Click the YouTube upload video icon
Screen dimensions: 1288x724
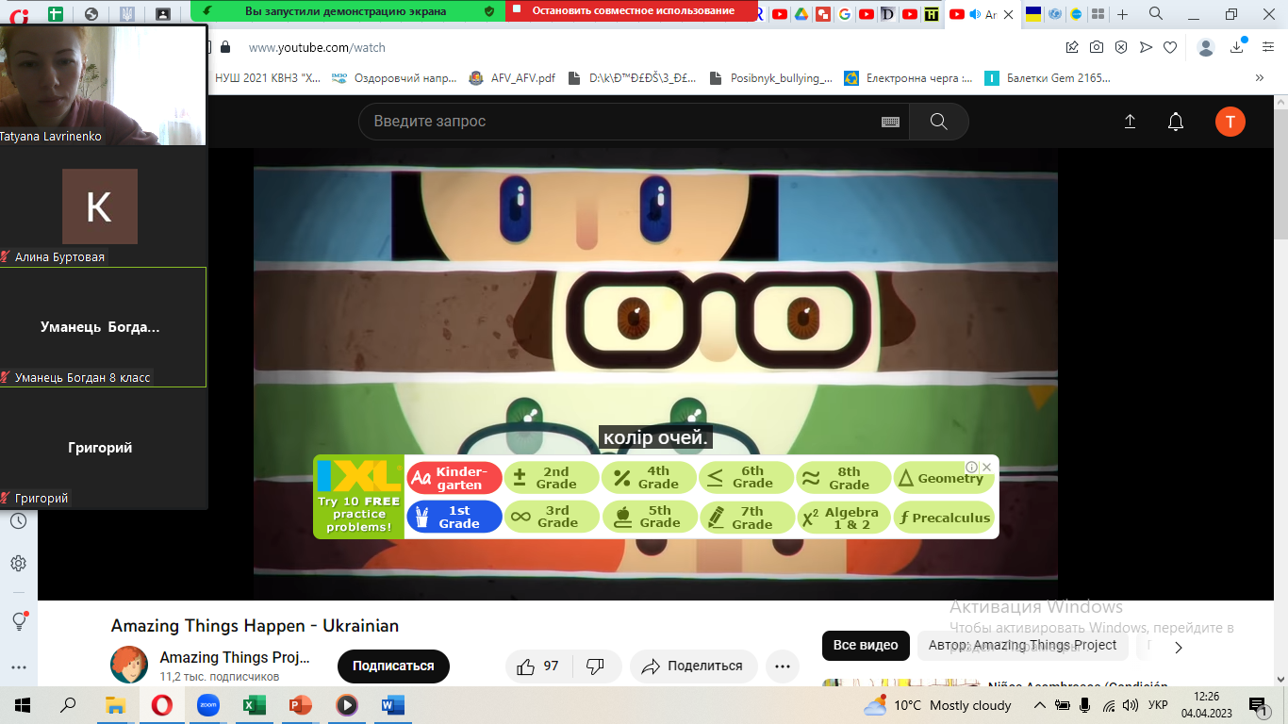tap(1130, 122)
